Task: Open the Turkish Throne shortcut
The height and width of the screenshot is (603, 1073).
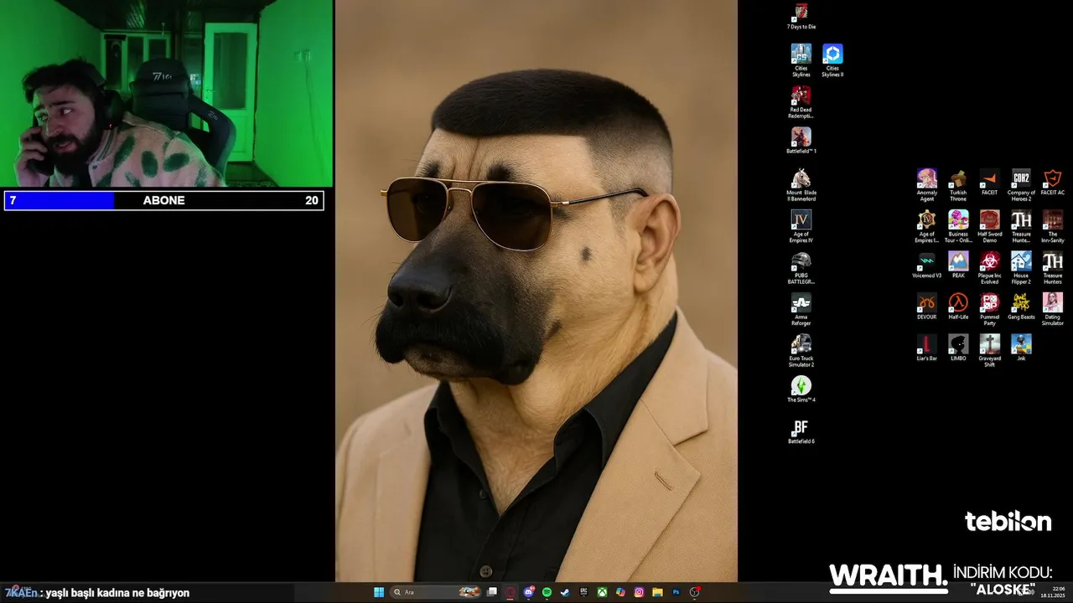Action: (958, 184)
